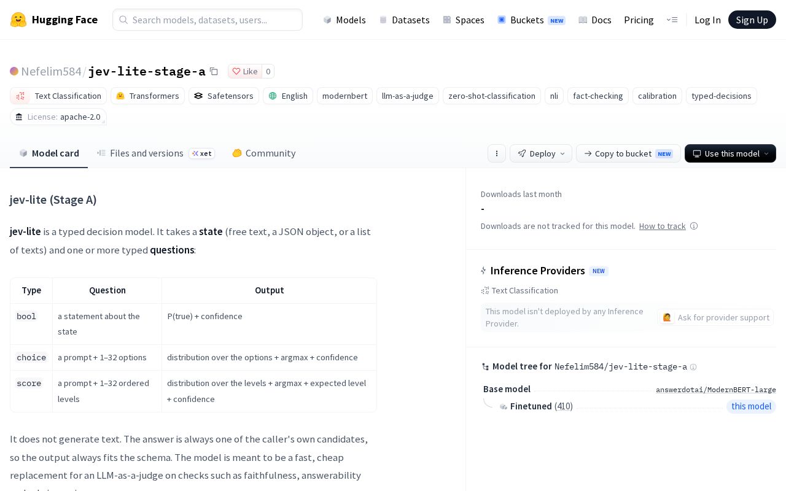Expand the navigation overflow menu icon

pyautogui.click(x=672, y=20)
